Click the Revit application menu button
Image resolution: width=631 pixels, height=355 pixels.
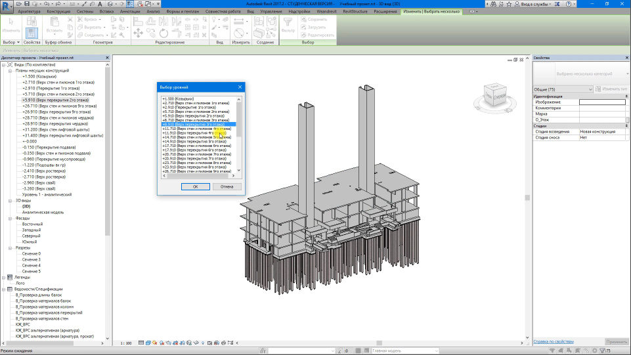[7, 5]
